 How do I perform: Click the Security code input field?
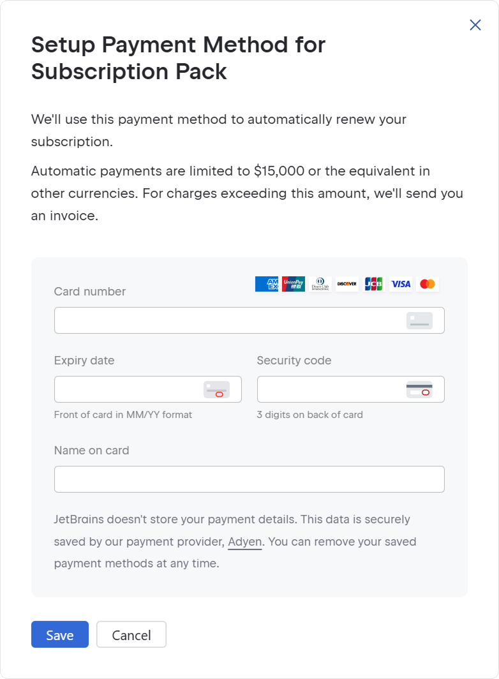319,389
